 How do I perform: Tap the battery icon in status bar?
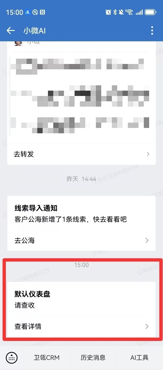pyautogui.click(x=151, y=12)
